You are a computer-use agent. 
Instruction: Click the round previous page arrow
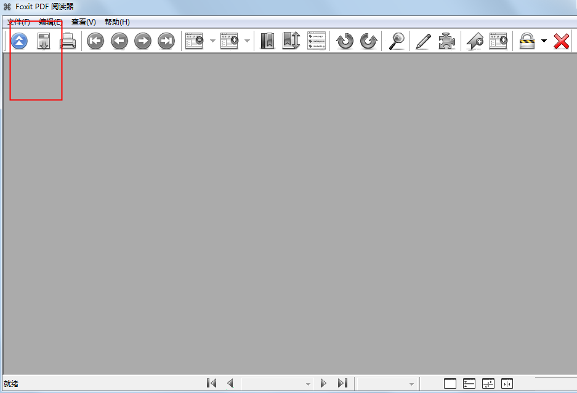click(x=119, y=41)
